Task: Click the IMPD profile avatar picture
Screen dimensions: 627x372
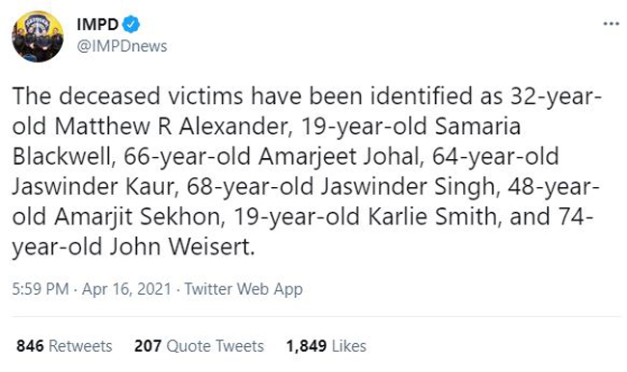Action: (x=38, y=37)
